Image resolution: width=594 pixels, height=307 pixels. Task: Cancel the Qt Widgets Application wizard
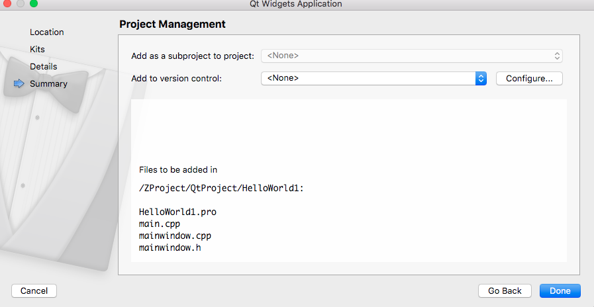pyautogui.click(x=34, y=290)
